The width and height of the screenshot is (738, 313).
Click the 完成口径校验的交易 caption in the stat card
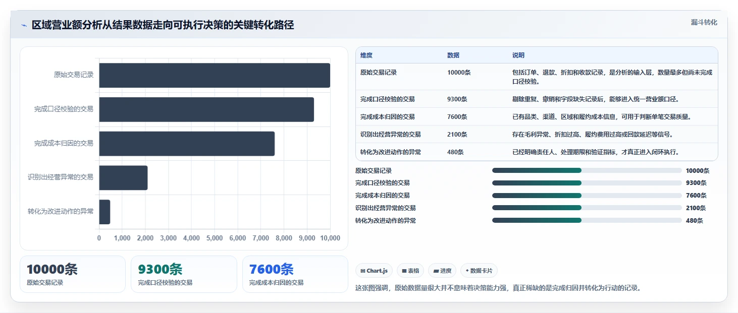(x=165, y=283)
